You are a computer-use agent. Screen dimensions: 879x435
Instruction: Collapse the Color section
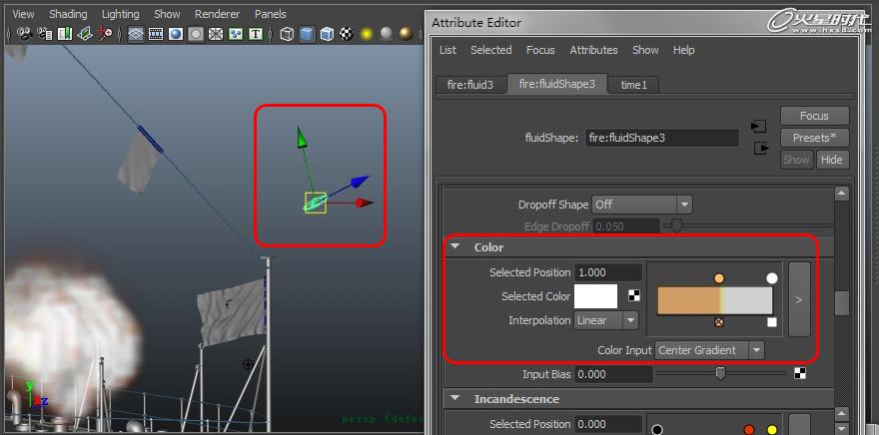454,246
